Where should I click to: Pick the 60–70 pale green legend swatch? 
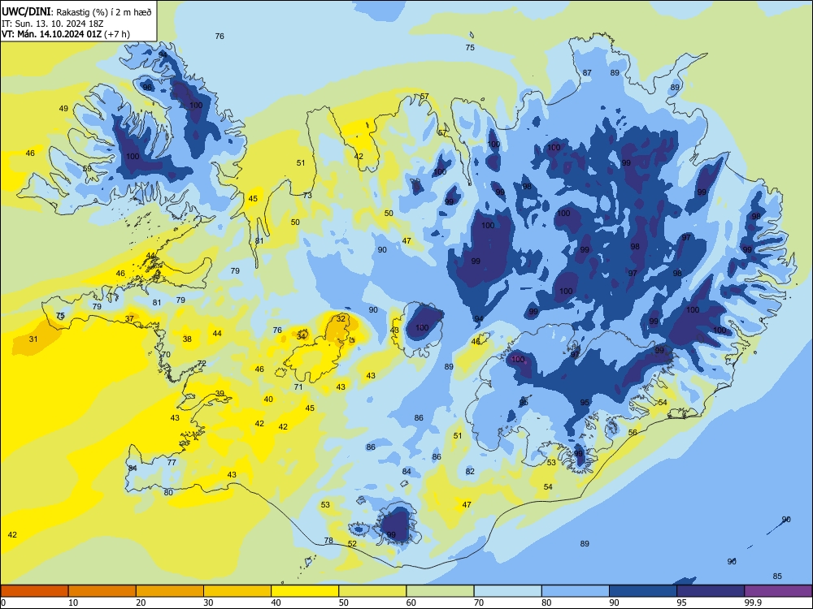click(x=440, y=591)
